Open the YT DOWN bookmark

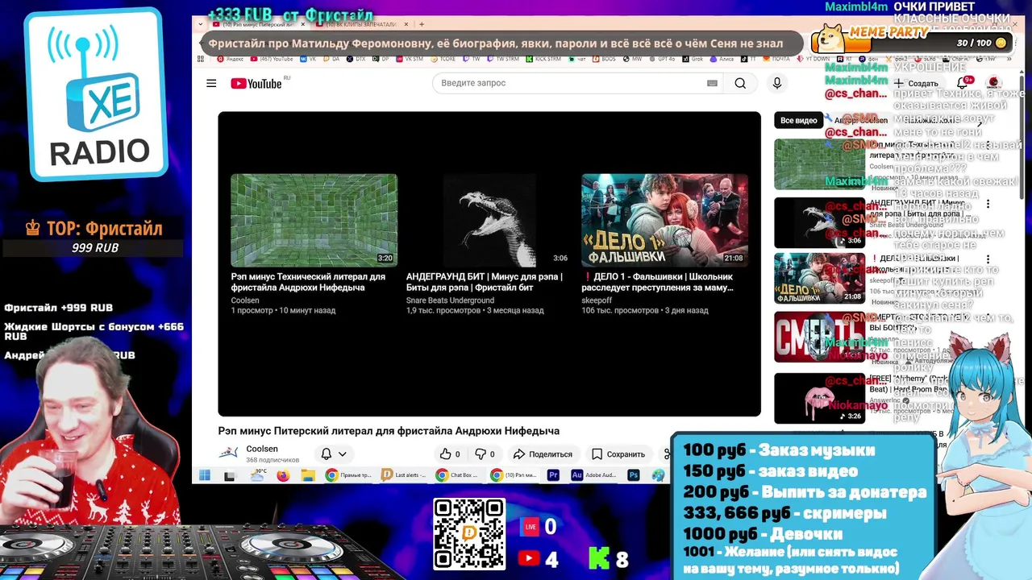click(x=814, y=59)
